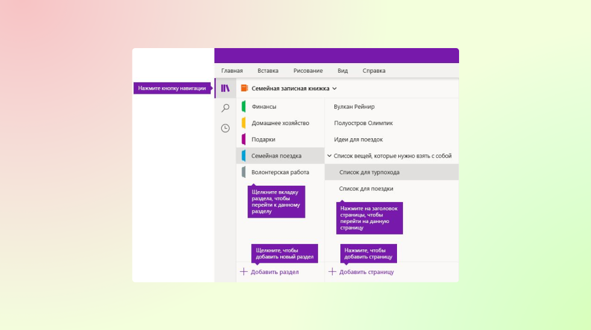The image size is (591, 330).
Task: Collapse the Список вещей subpages chevron
Action: pyautogui.click(x=330, y=156)
